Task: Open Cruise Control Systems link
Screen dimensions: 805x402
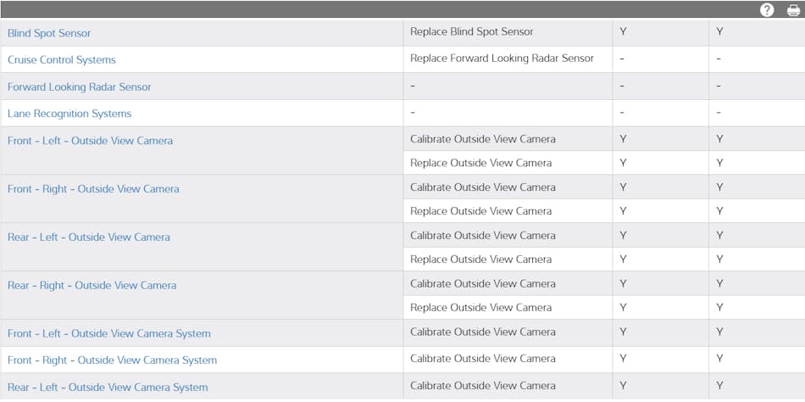Action: tap(62, 60)
